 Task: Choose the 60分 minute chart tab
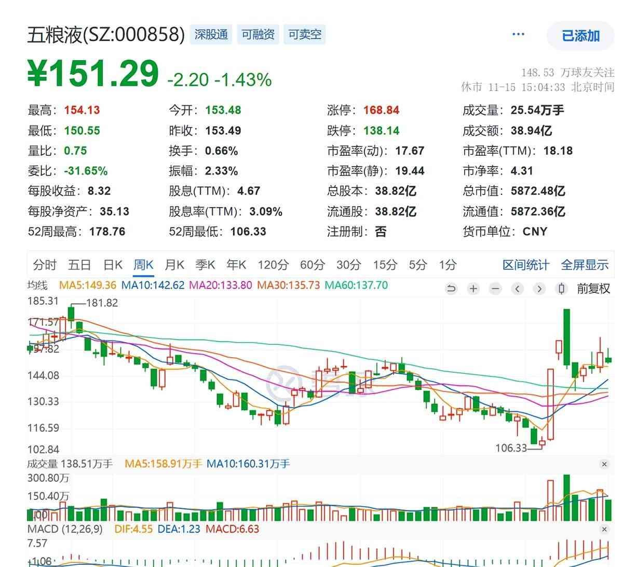point(312,265)
